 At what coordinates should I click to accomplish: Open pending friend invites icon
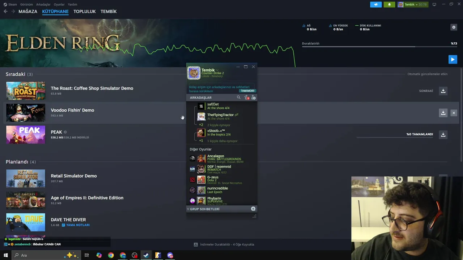coord(247,97)
